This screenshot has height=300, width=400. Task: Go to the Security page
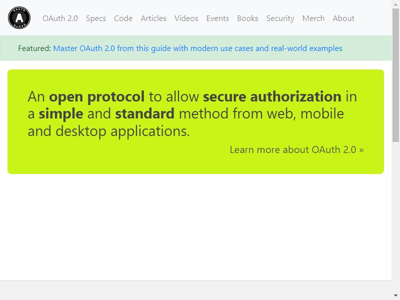(280, 18)
